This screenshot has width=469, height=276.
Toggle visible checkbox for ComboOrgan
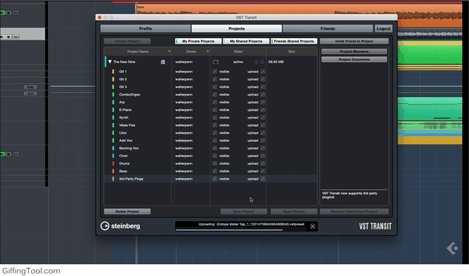pos(215,94)
